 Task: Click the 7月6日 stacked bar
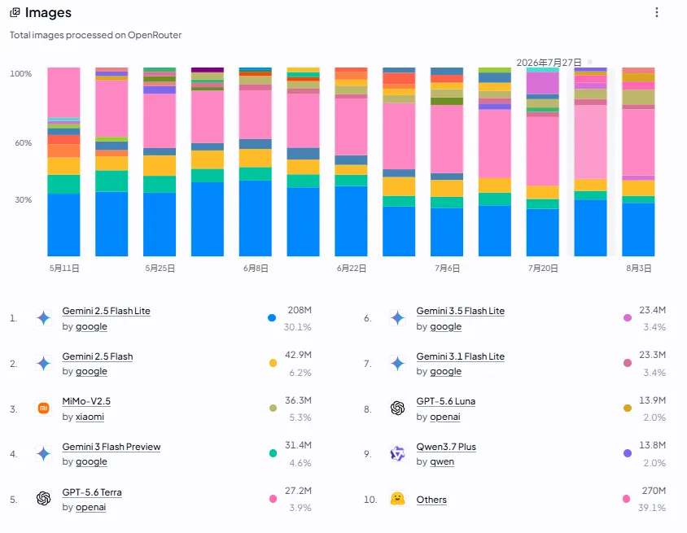coord(447,162)
